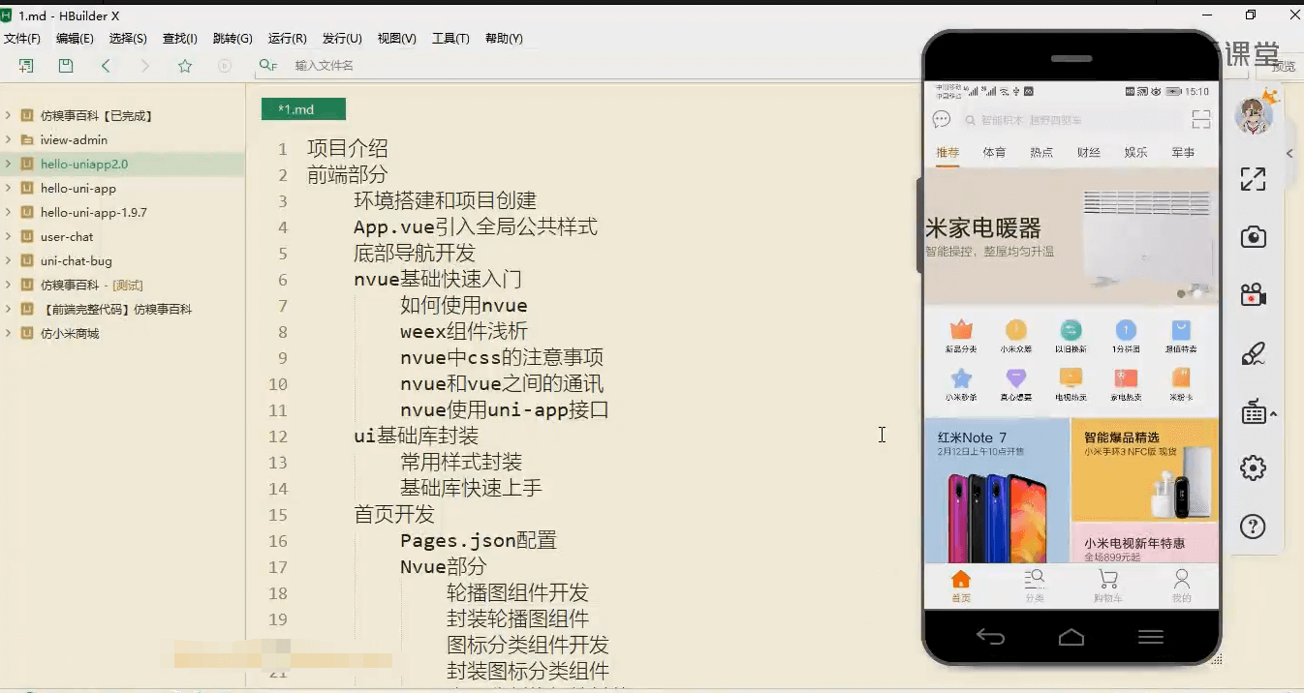Expand the 仿糗事百科【已完成】 project

point(9,115)
